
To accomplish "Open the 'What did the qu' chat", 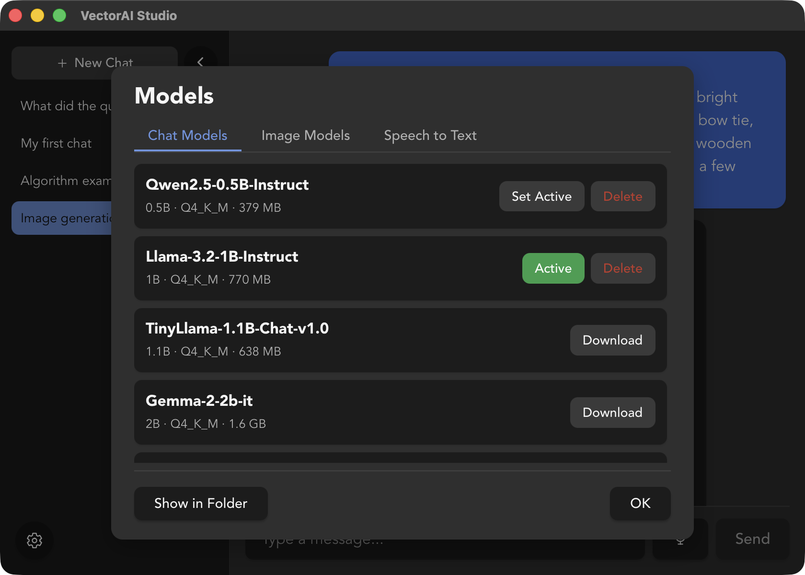I will [x=66, y=106].
